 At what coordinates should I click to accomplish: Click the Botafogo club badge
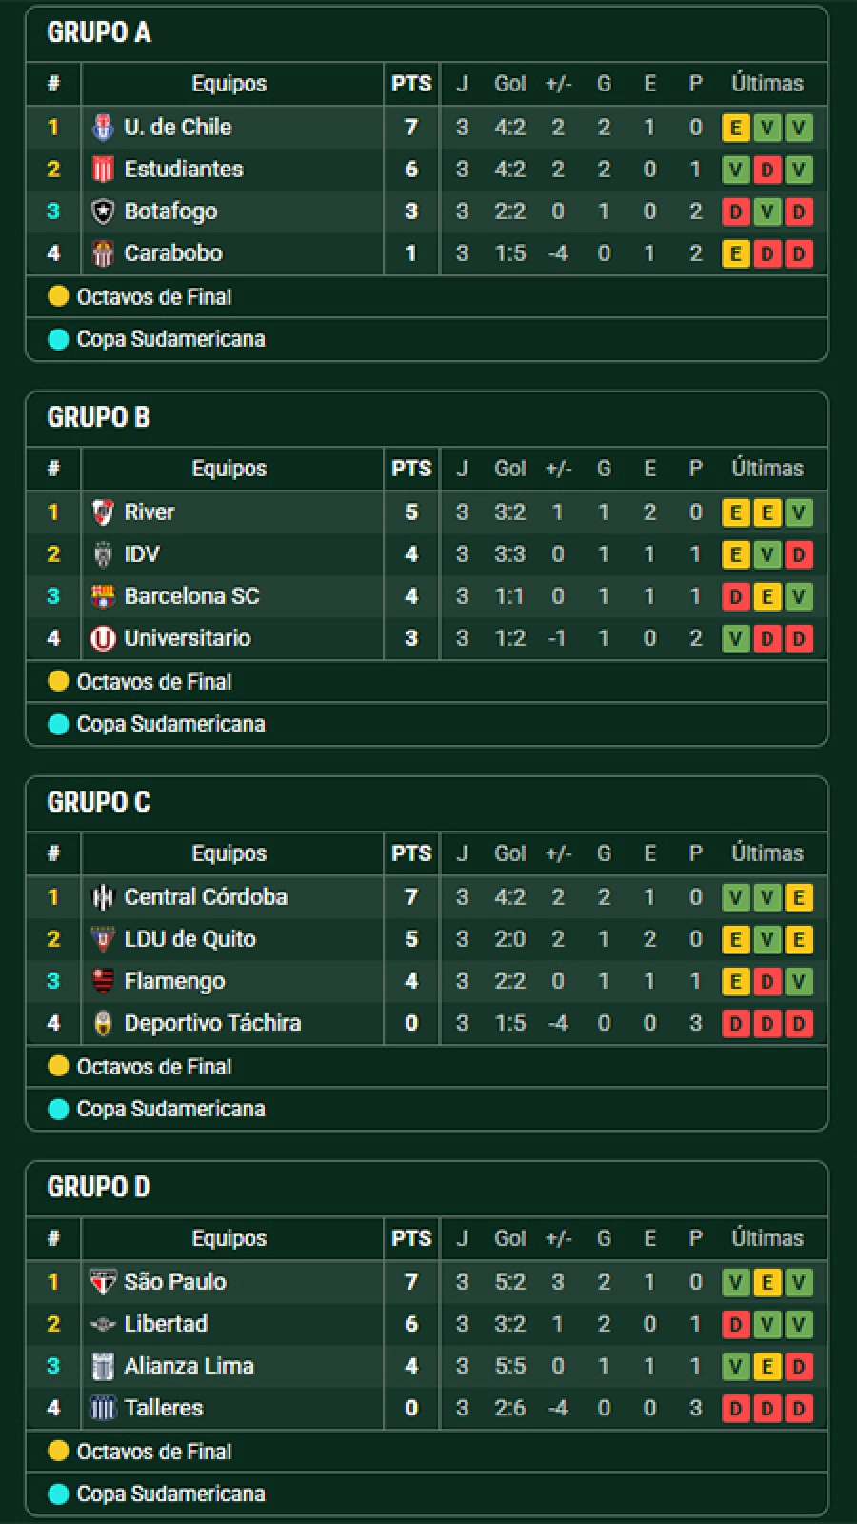103,211
